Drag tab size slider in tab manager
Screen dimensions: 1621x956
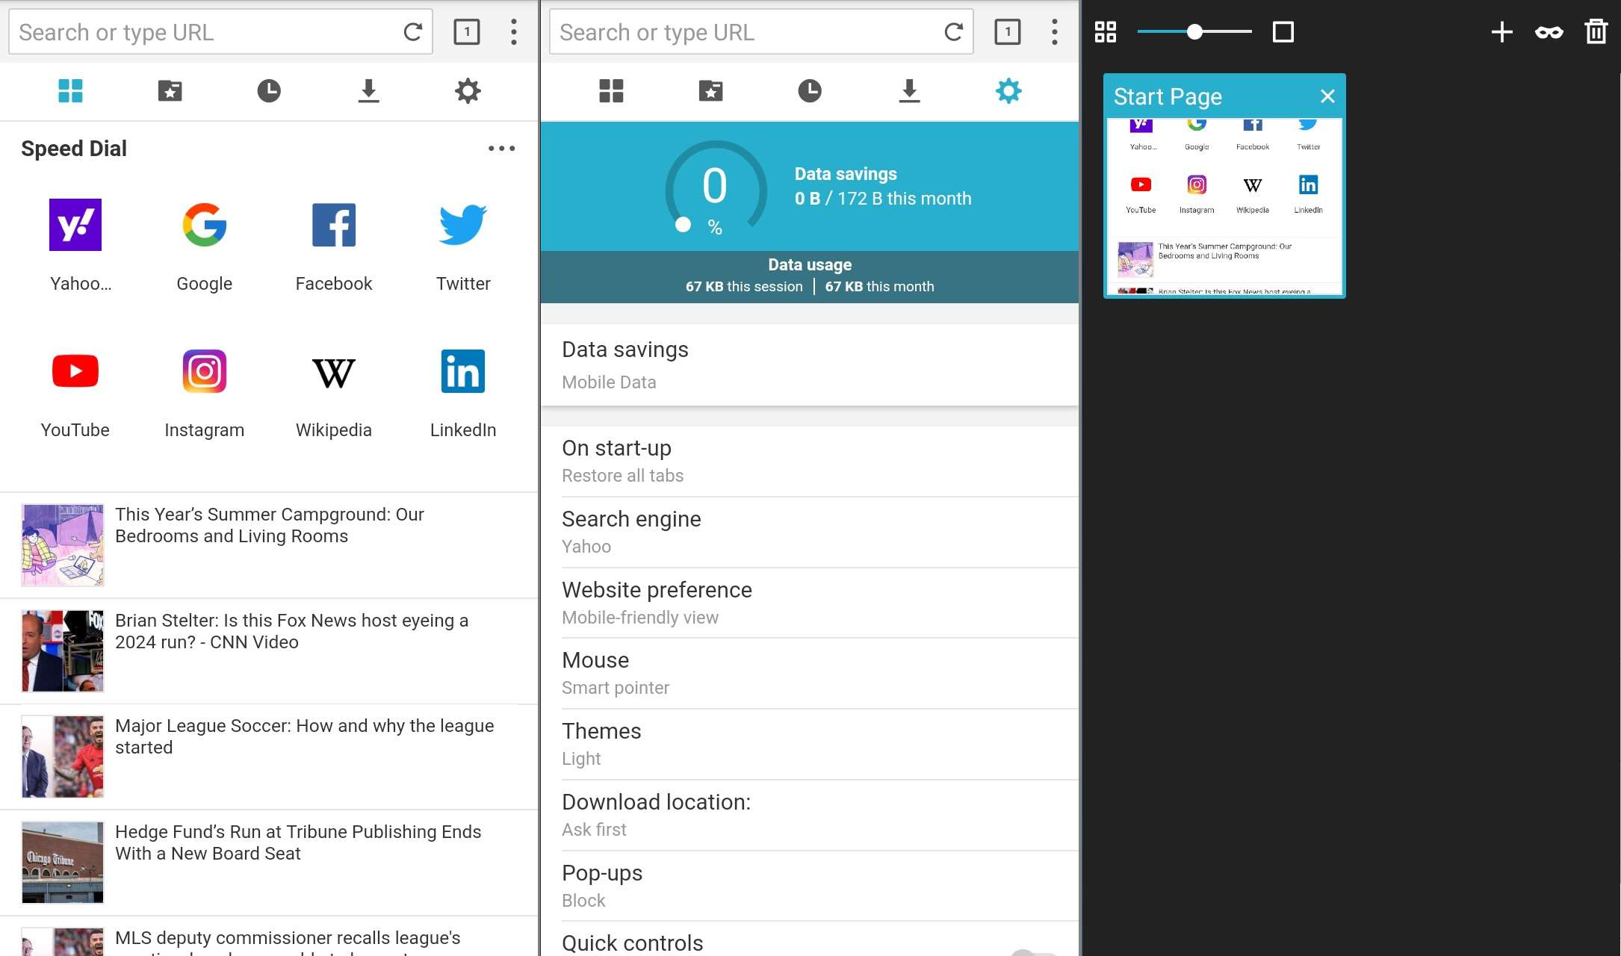pyautogui.click(x=1195, y=32)
